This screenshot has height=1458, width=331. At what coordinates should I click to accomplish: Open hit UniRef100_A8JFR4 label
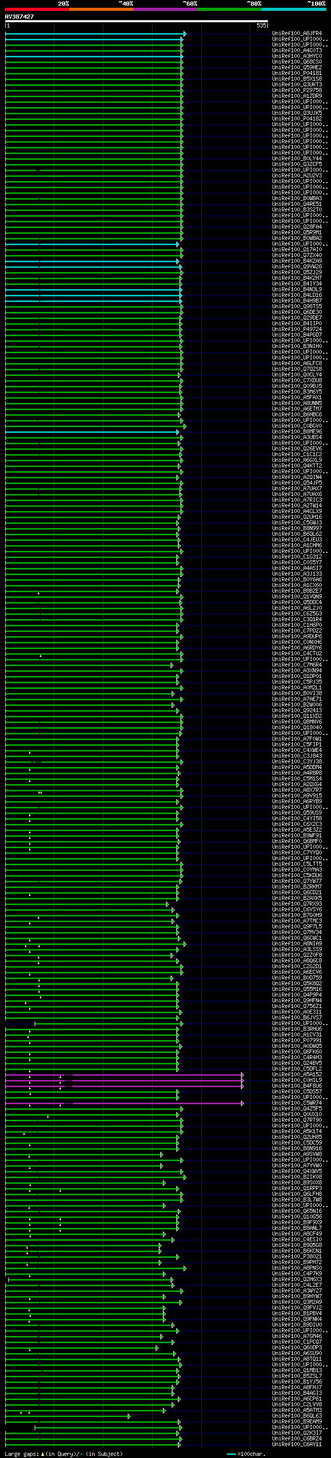297,34
